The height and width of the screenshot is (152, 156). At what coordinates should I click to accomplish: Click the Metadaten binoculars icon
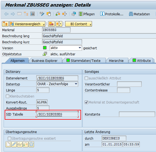click(131, 14)
